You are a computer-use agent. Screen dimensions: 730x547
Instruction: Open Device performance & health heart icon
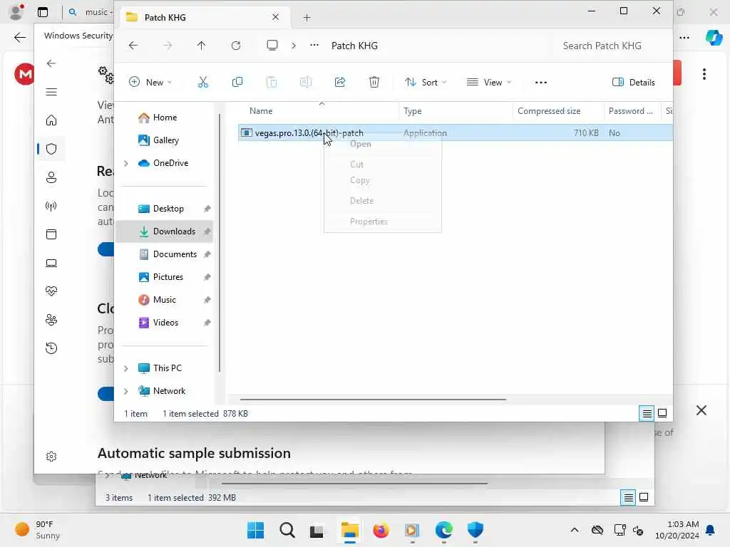[x=51, y=291]
